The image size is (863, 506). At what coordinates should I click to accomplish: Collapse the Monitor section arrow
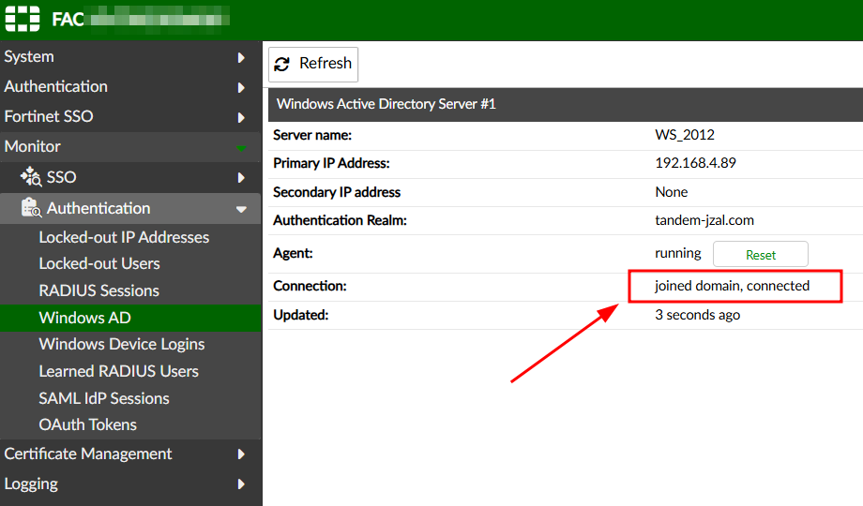(x=241, y=147)
